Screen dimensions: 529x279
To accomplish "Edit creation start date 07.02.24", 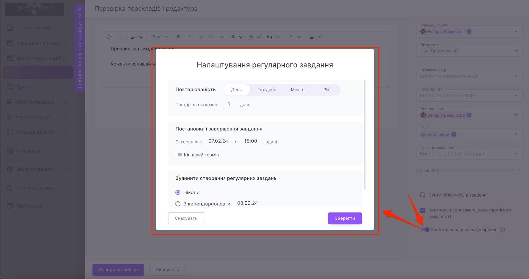I will tap(218, 141).
